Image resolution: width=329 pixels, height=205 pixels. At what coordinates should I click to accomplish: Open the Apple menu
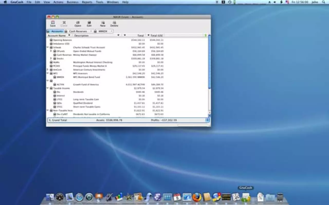point(5,2)
